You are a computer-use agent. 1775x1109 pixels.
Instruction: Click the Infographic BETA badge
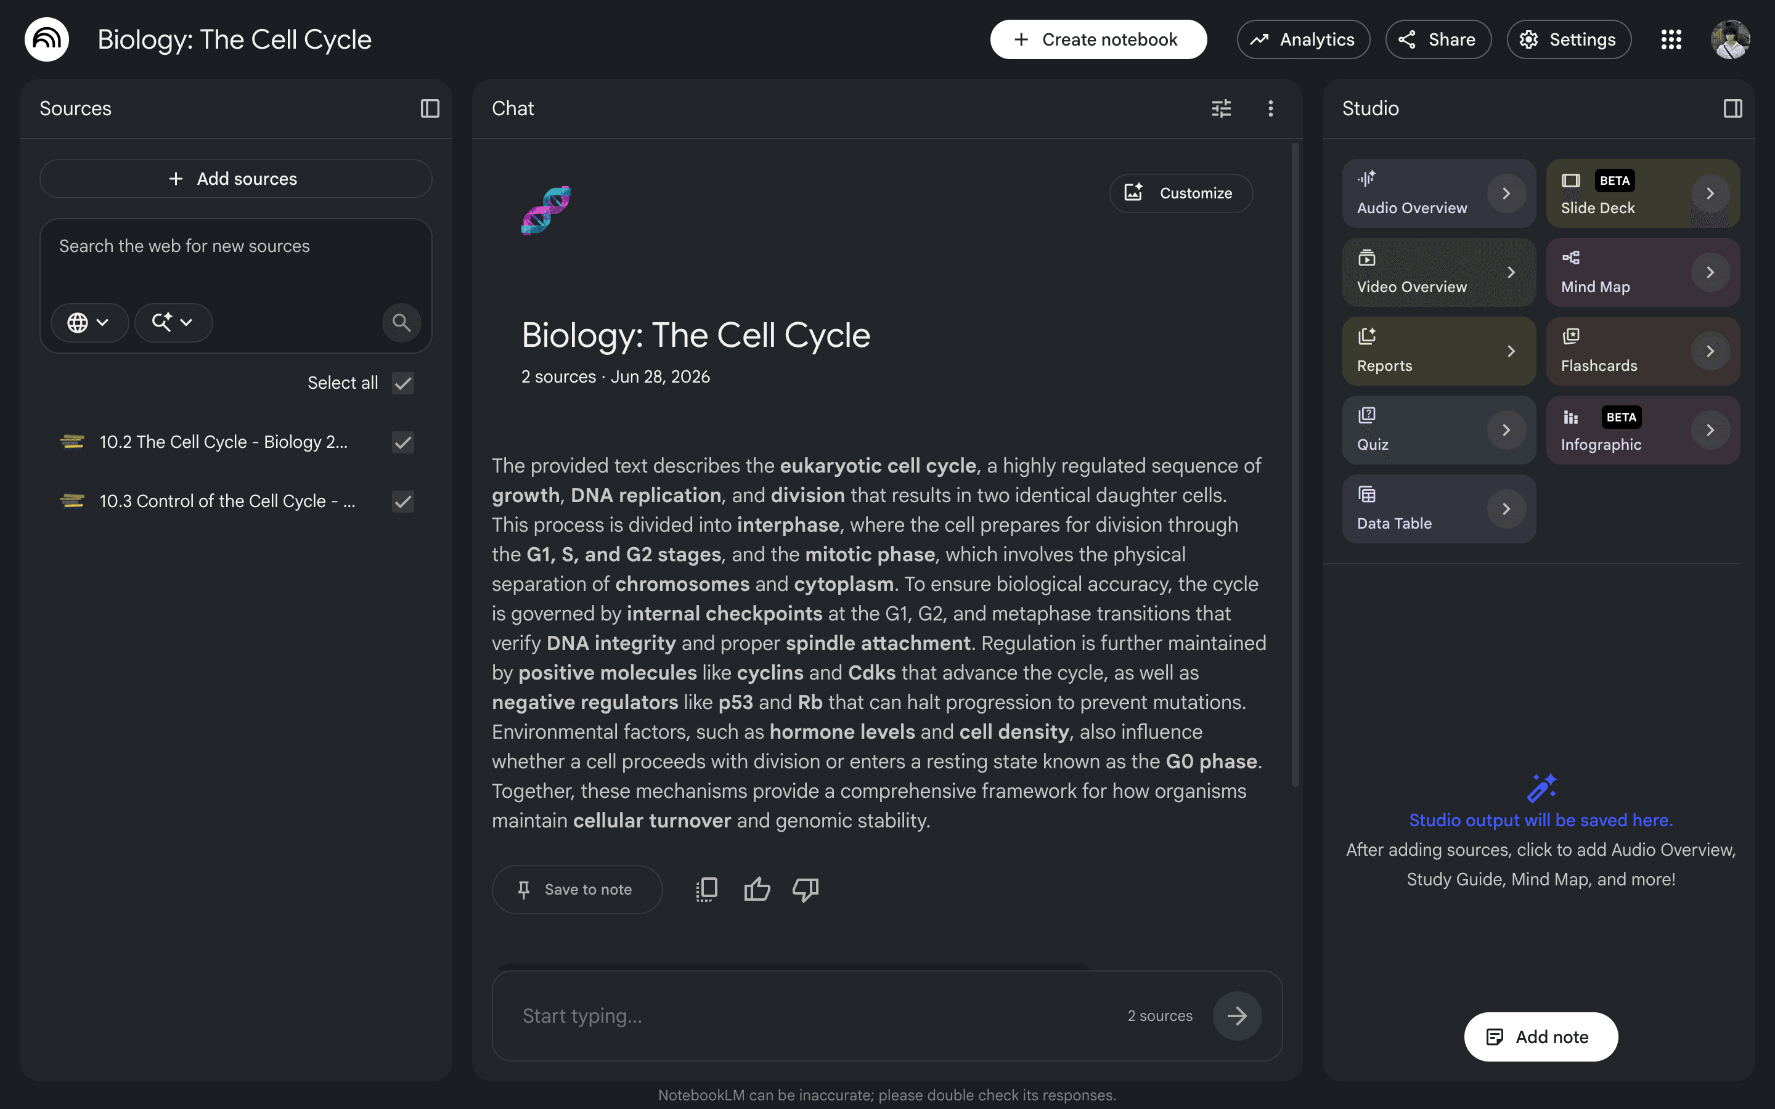pos(1621,417)
